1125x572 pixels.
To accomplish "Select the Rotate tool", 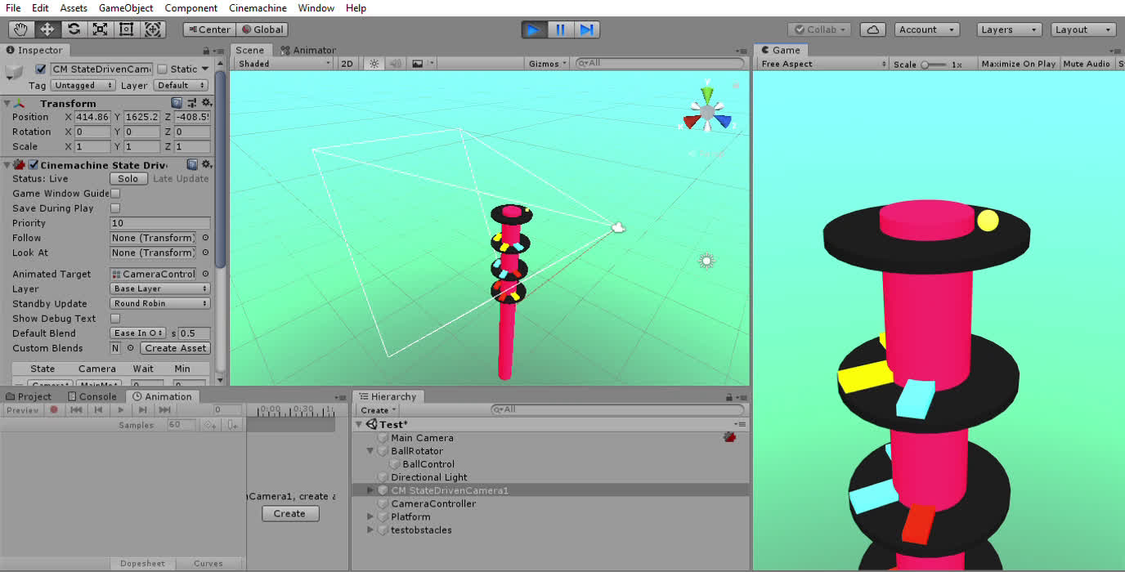I will pos(74,29).
